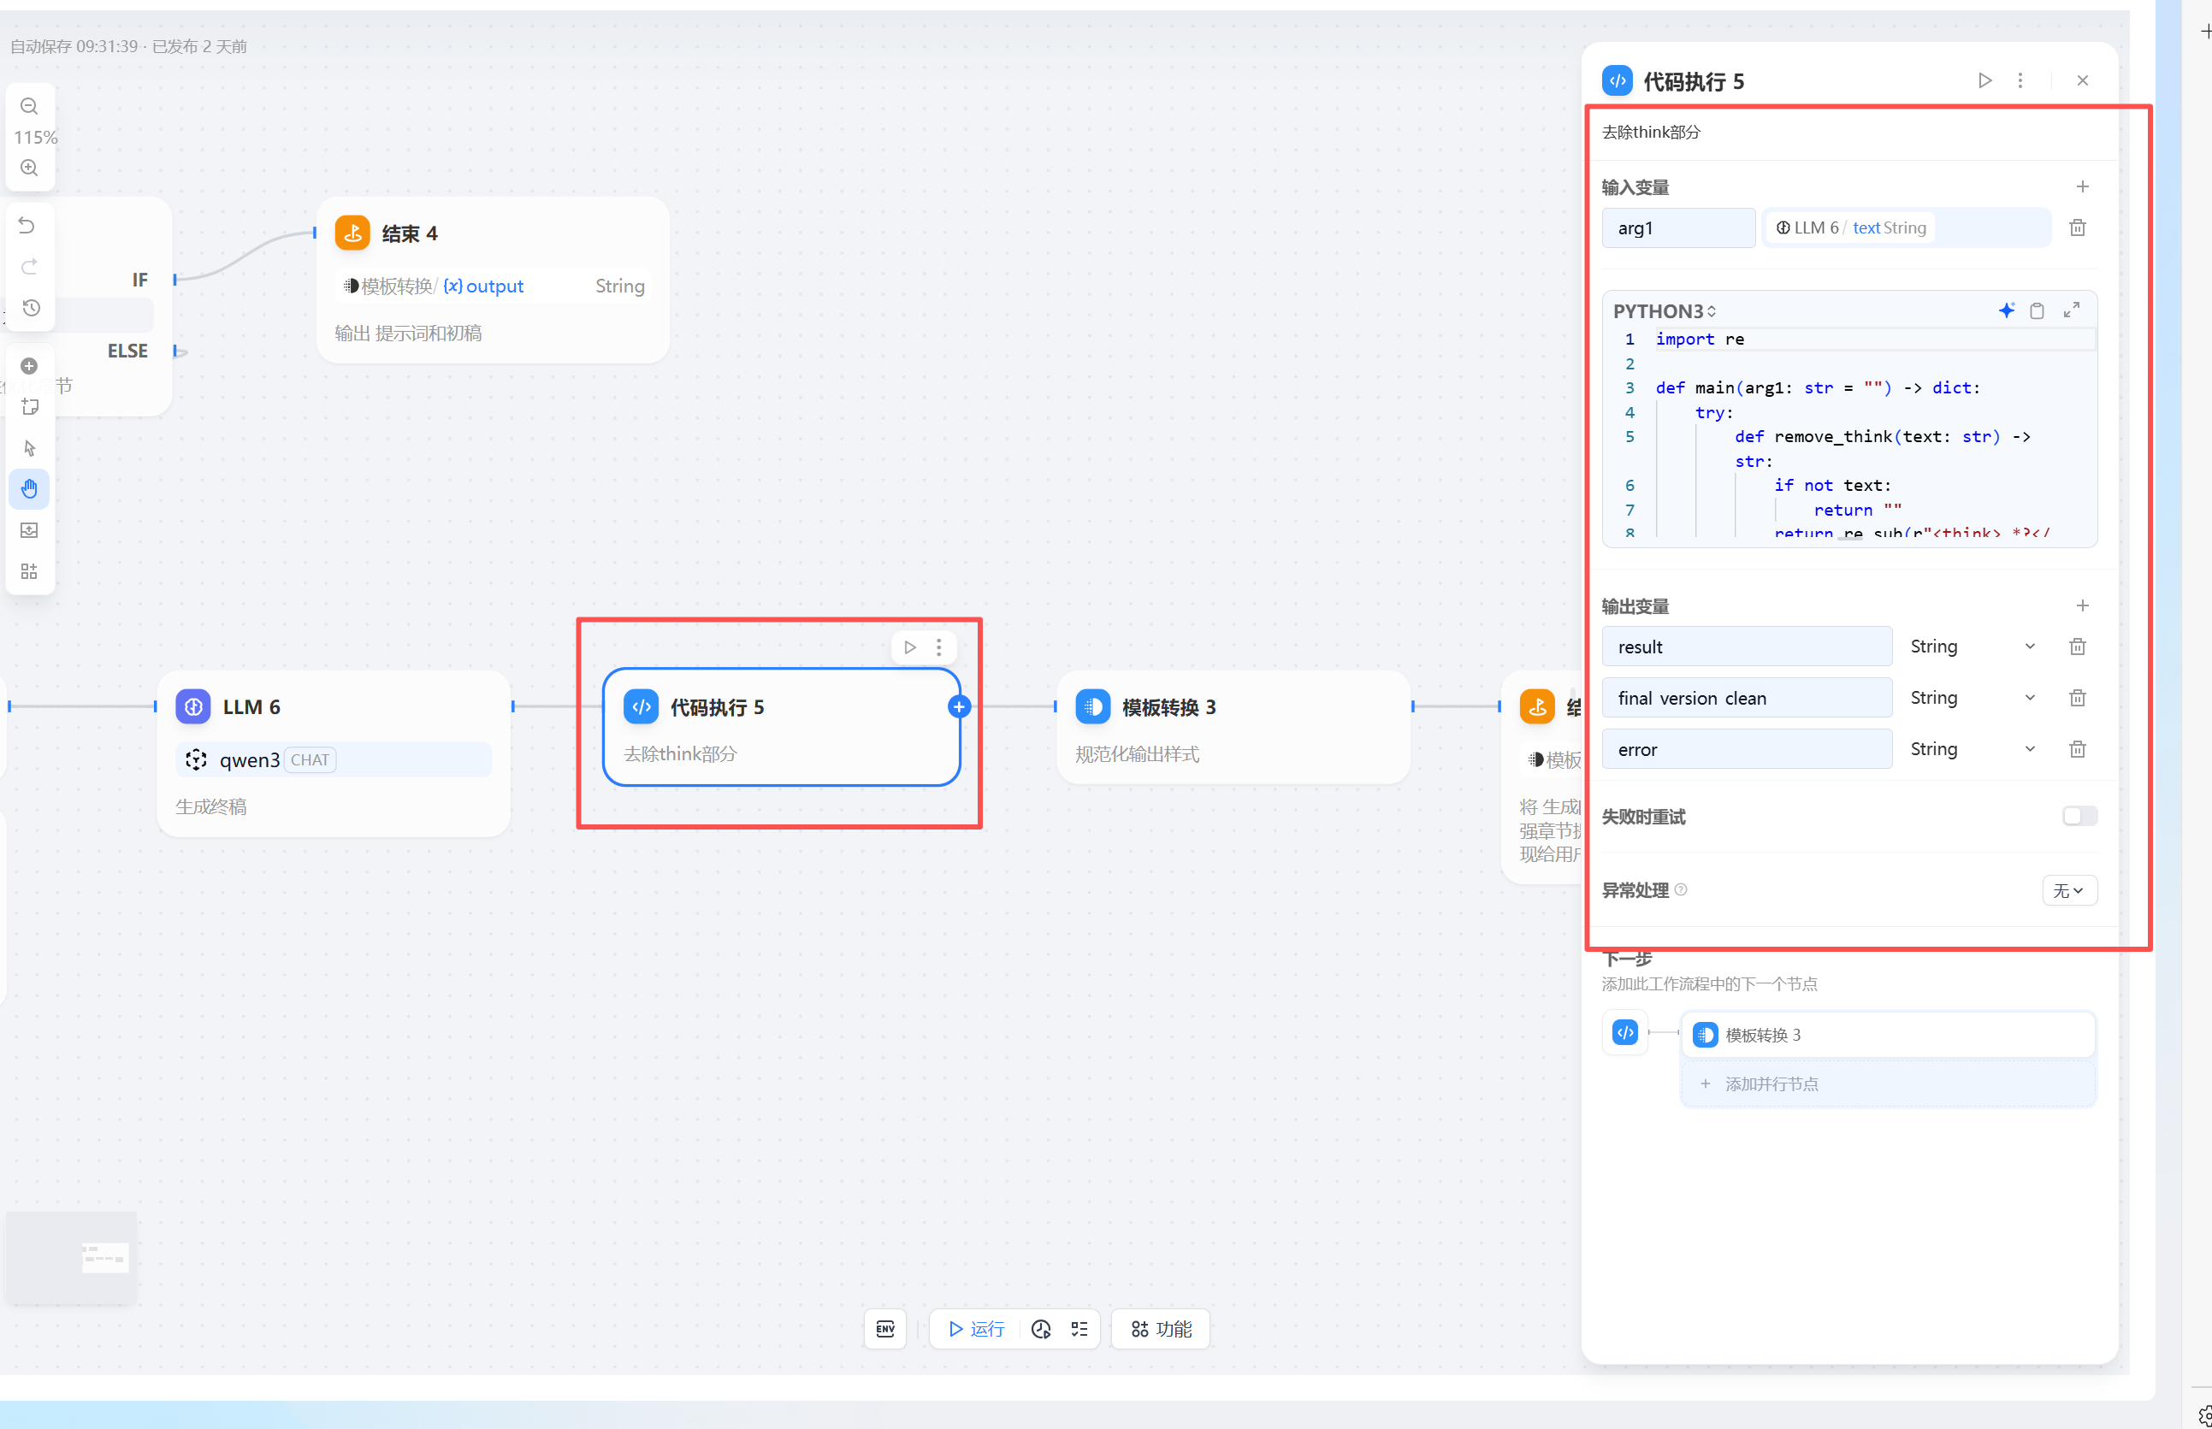Open the result variable String type dropdown
The height and width of the screenshot is (1429, 2212).
click(1972, 647)
